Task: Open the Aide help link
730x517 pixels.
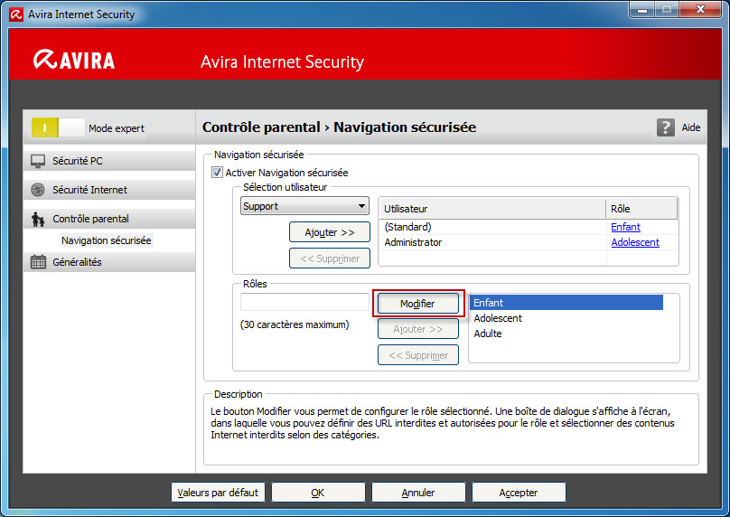Action: 691,127
